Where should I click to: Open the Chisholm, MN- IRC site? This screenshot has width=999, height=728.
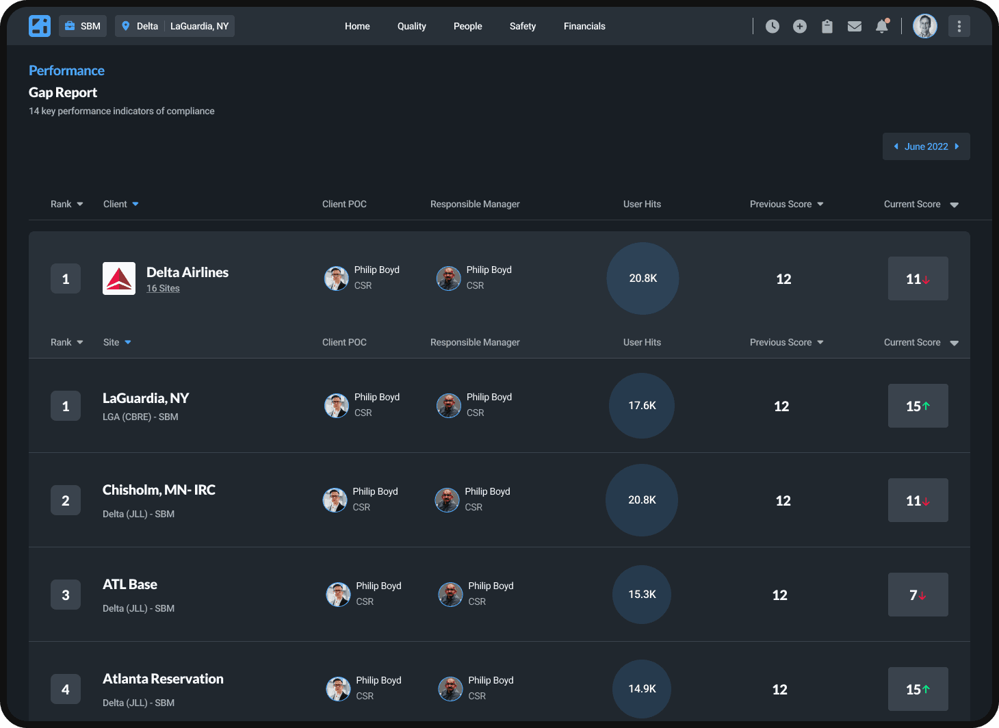[x=159, y=490]
